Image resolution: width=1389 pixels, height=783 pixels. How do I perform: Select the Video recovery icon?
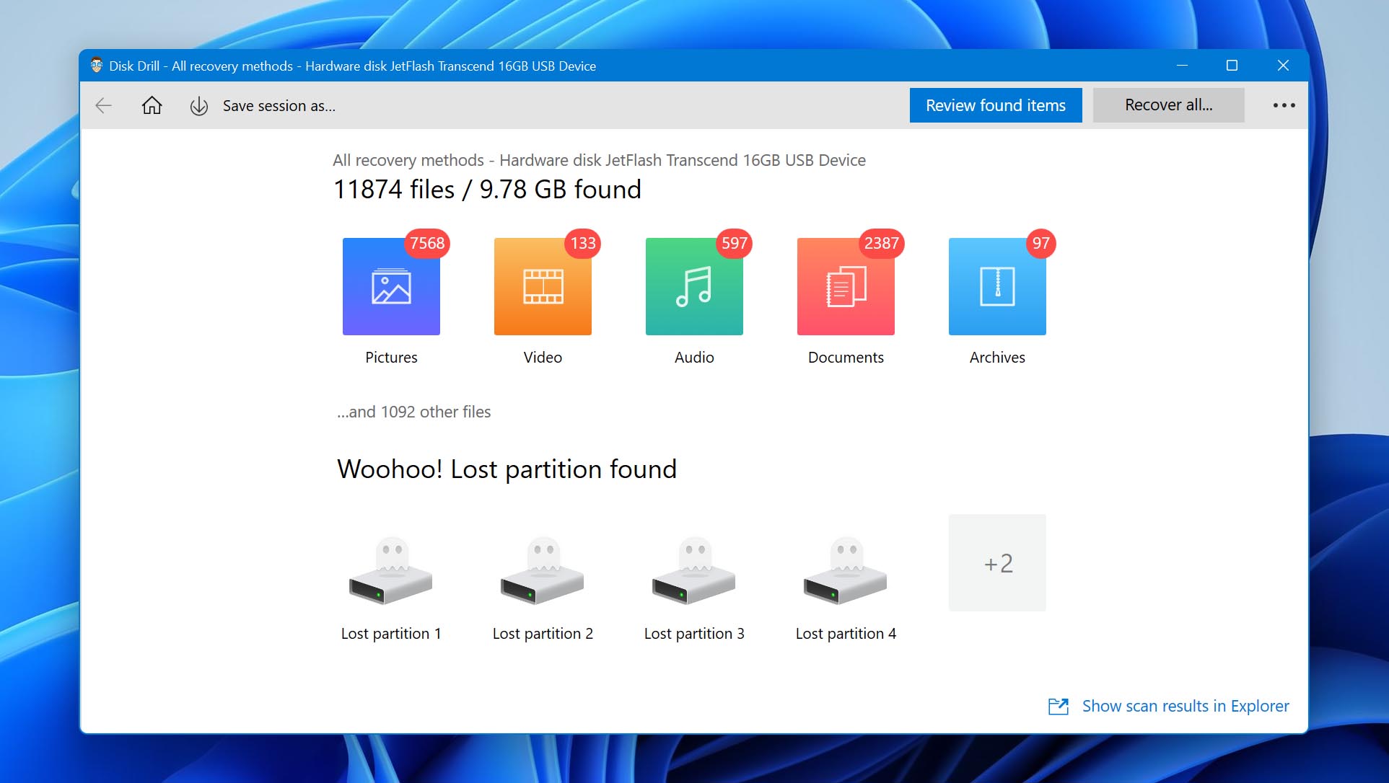click(x=543, y=286)
